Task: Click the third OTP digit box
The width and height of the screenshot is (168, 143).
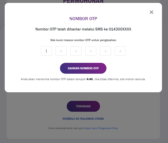Action: coord(76,51)
